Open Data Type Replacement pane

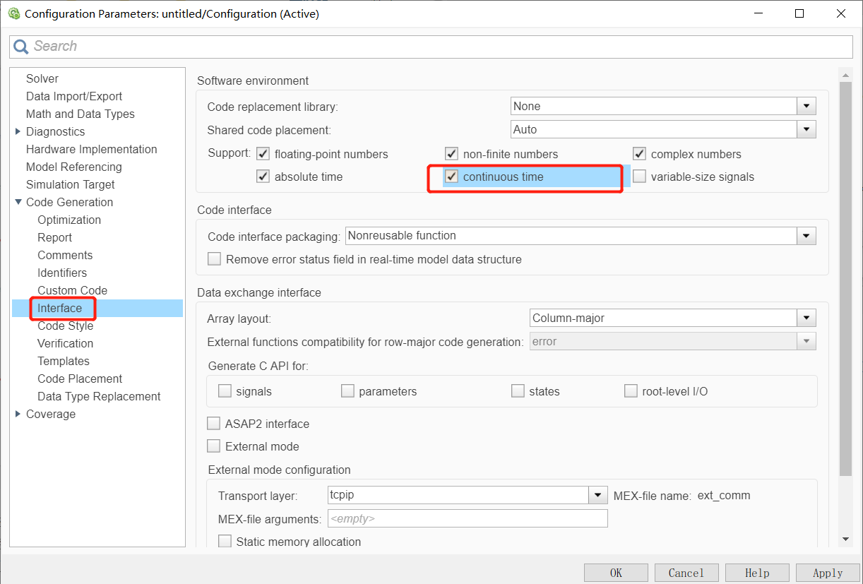pyautogui.click(x=99, y=396)
